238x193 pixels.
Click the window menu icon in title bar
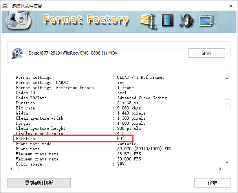(x=5, y=5)
